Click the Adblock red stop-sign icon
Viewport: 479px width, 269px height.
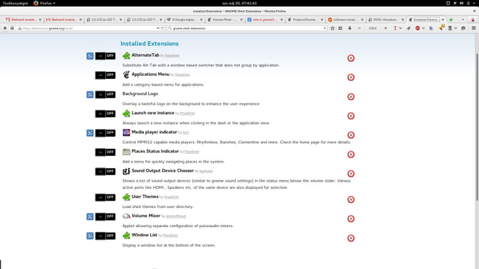click(417, 28)
